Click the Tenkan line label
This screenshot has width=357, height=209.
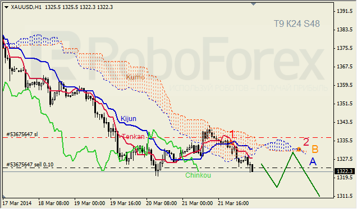point(133,137)
